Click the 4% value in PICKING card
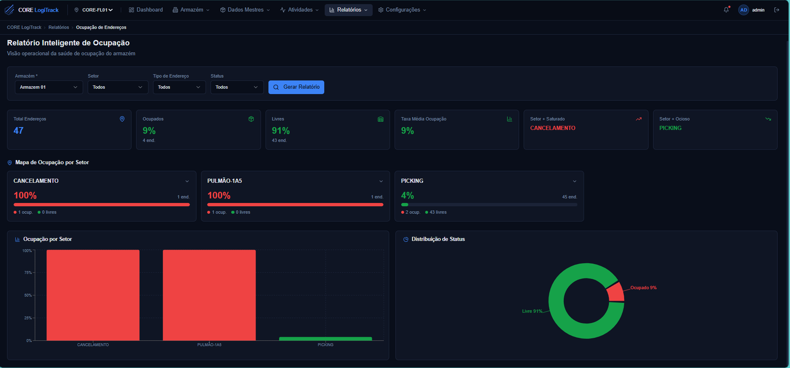The width and height of the screenshot is (790, 368). [407, 196]
